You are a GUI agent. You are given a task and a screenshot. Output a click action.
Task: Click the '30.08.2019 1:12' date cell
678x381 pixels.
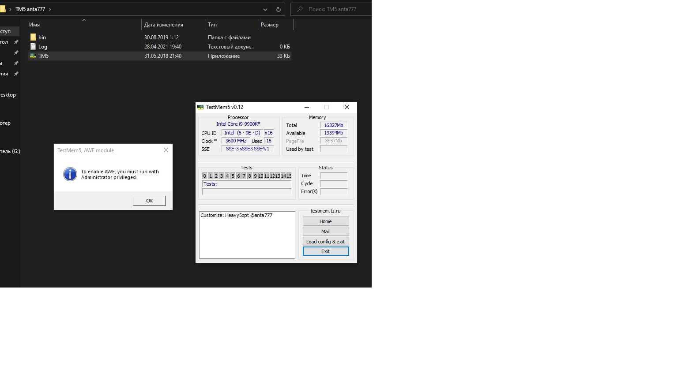(x=162, y=37)
